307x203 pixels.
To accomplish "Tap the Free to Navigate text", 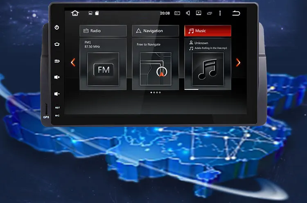I will (149, 45).
